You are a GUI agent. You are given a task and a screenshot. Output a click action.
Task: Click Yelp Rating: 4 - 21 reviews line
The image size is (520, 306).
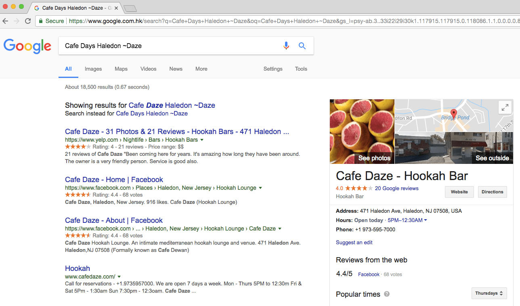point(124,147)
